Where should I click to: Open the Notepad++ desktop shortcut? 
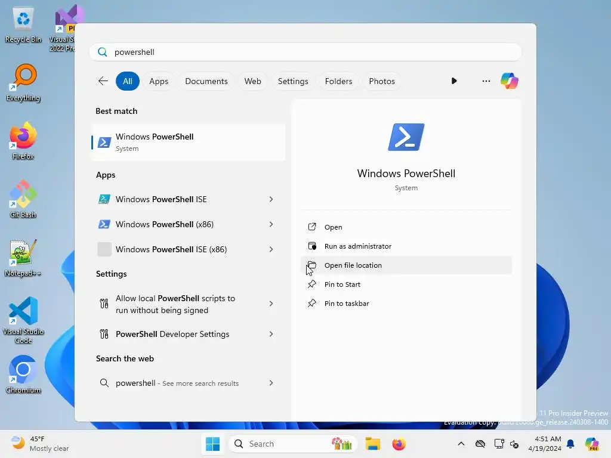pyautogui.click(x=23, y=258)
